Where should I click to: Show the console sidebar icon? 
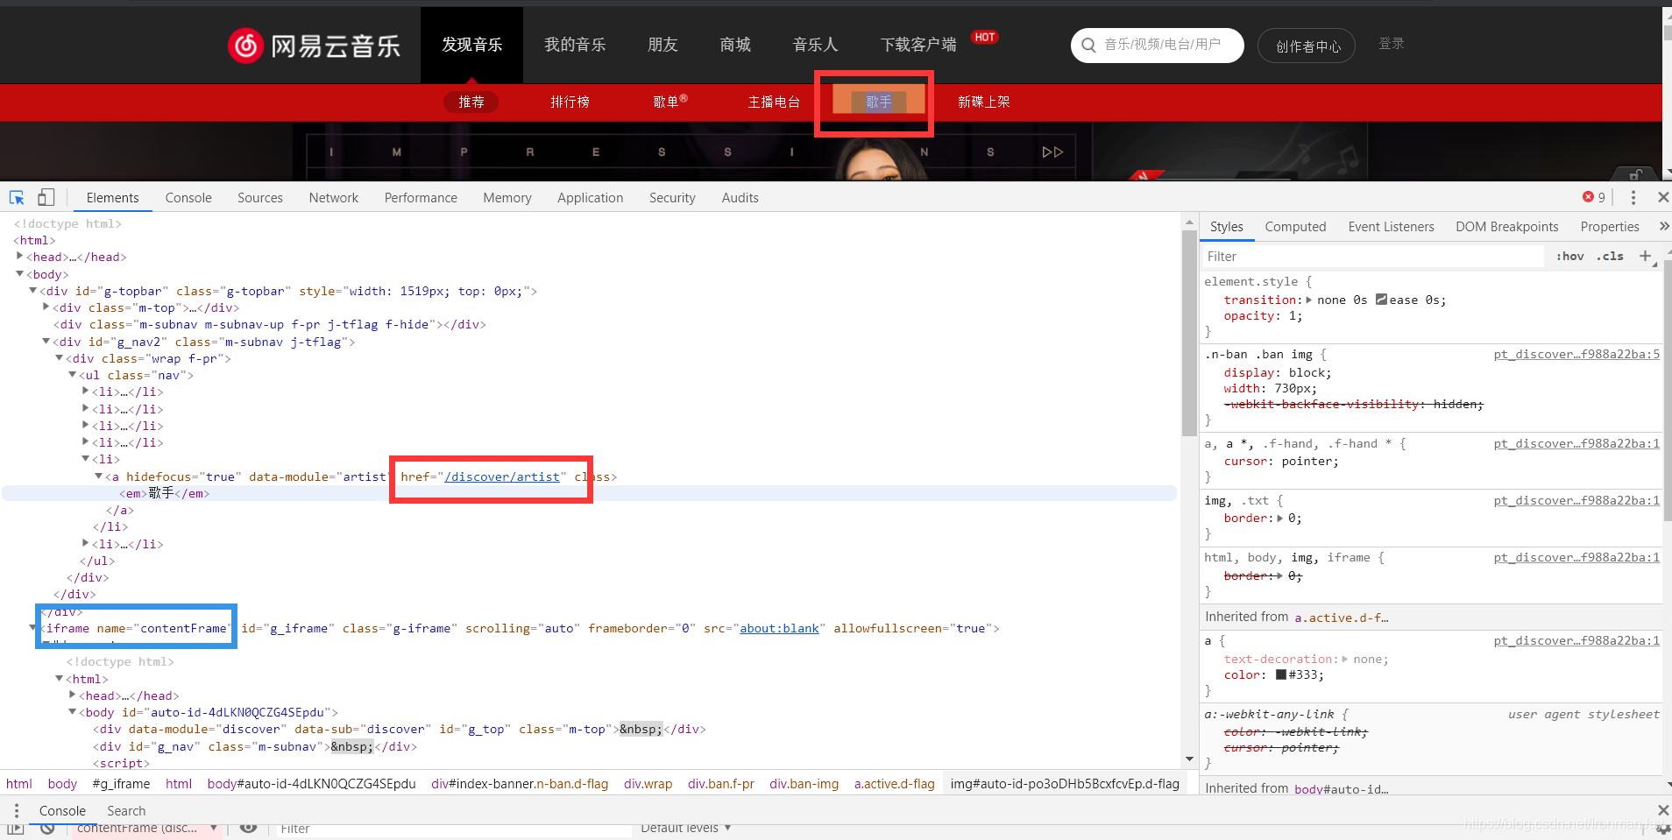click(x=16, y=829)
